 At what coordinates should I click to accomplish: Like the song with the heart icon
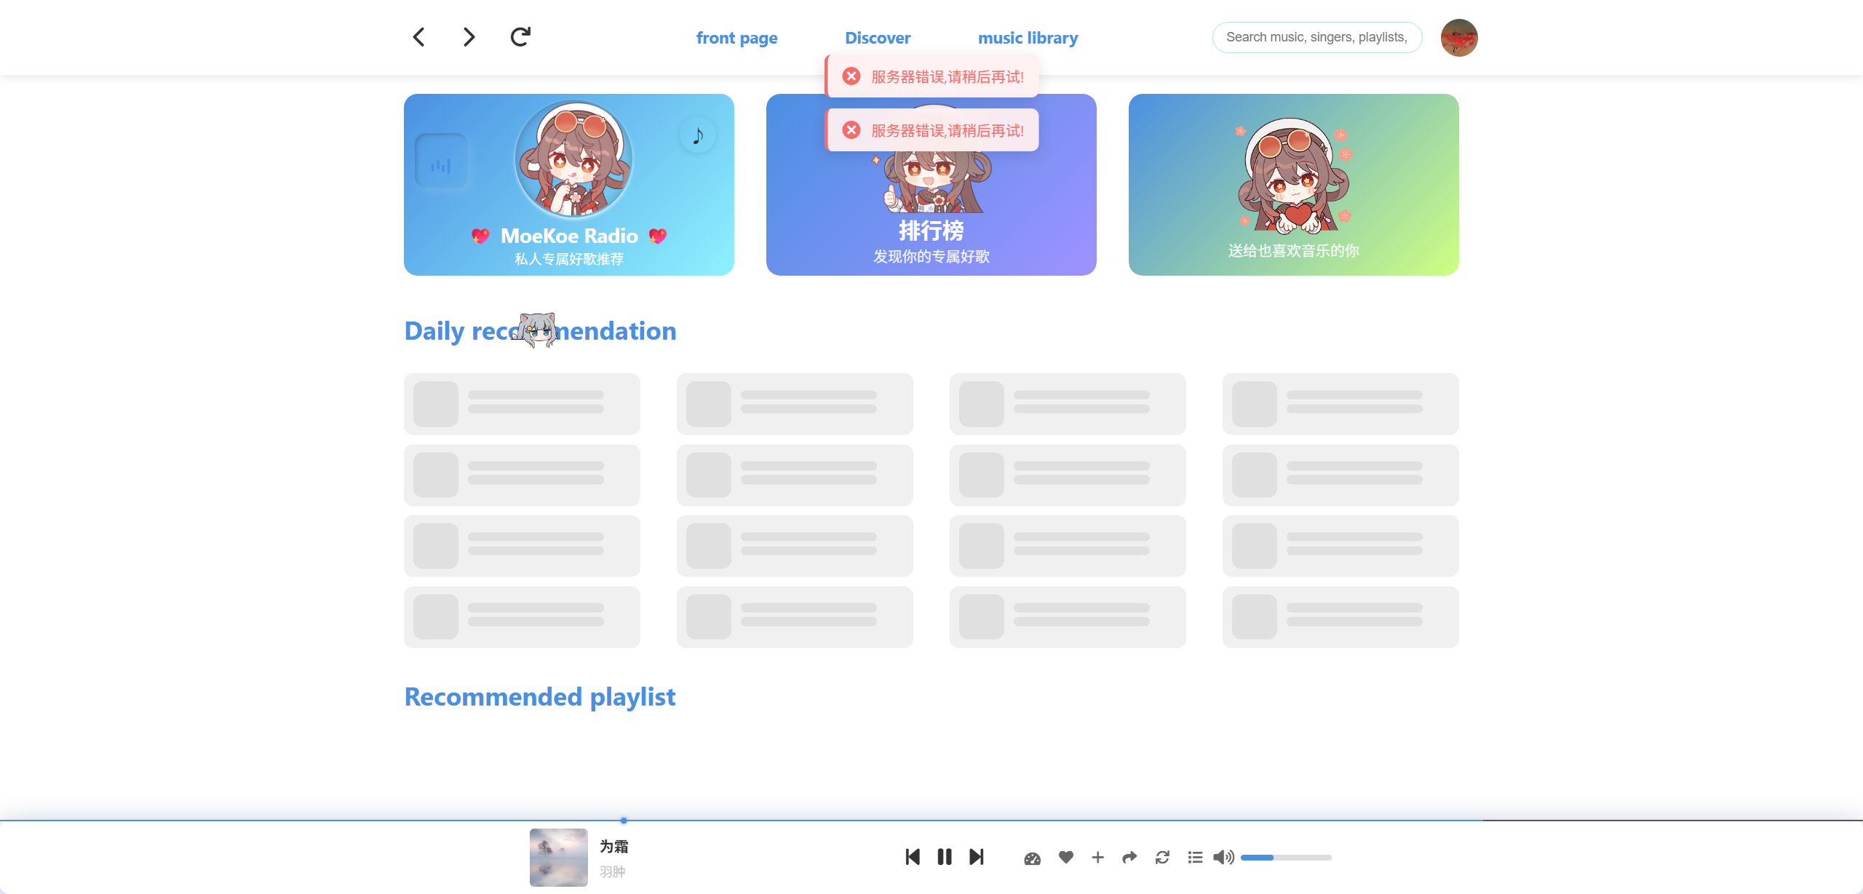(x=1066, y=858)
